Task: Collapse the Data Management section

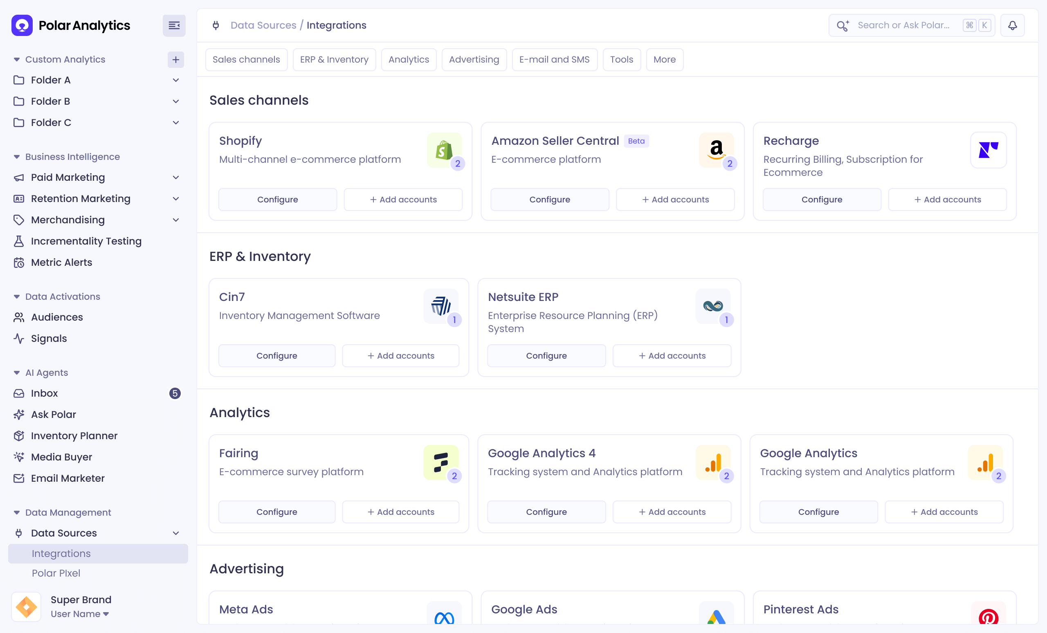Action: [x=17, y=512]
